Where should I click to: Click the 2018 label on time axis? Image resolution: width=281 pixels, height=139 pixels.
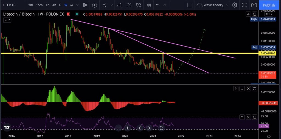pos(68,136)
